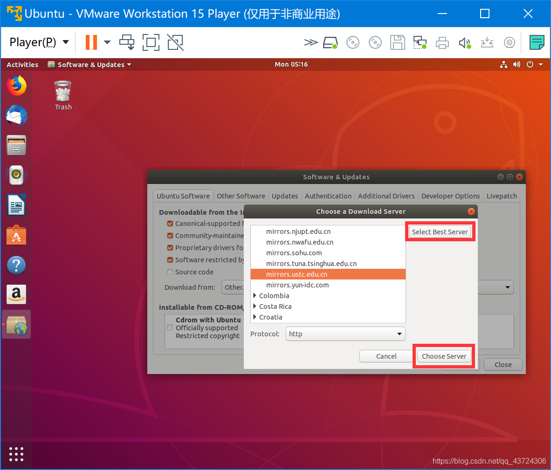Show Applications grid in the dock

[16, 454]
